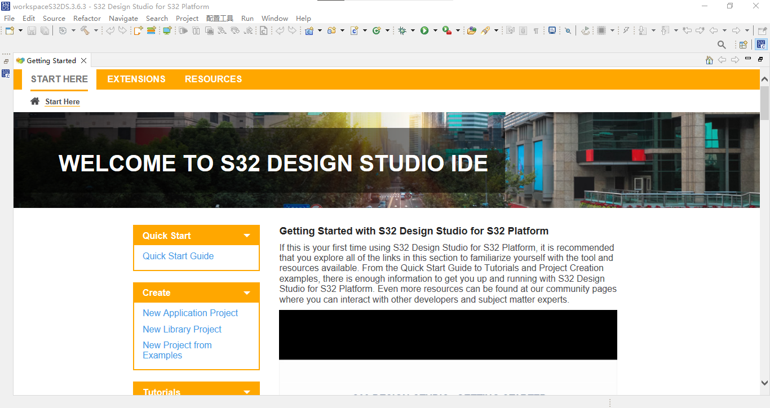Click the Debug bug icon in toolbar
The height and width of the screenshot is (408, 770).
click(x=402, y=30)
